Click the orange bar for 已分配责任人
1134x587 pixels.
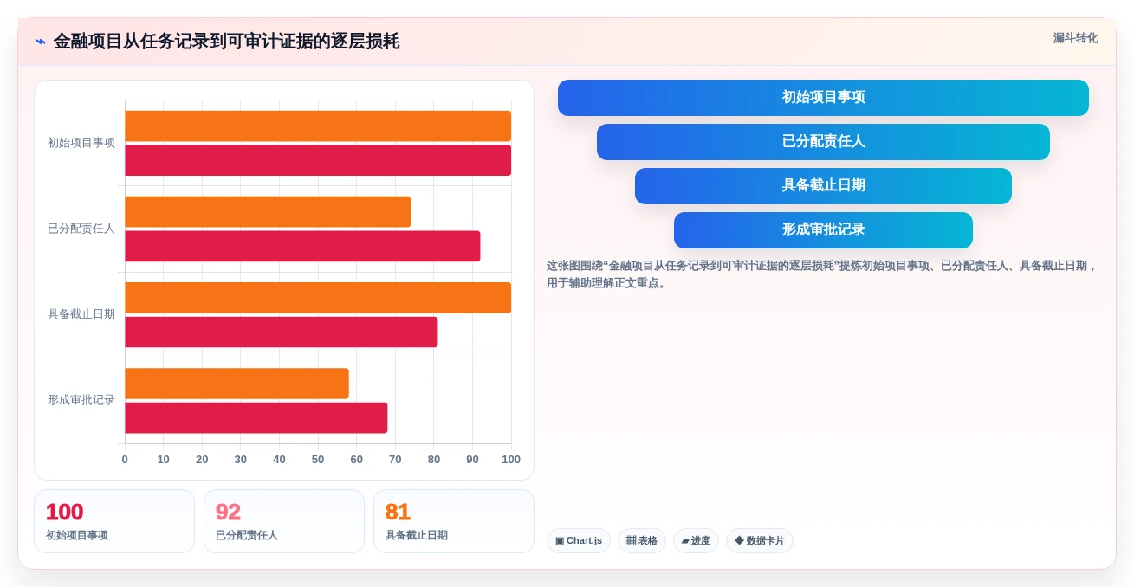click(x=268, y=211)
